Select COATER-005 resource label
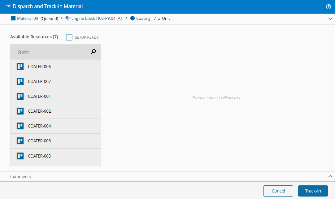Screen dimensions: 335x199 (x=39, y=156)
